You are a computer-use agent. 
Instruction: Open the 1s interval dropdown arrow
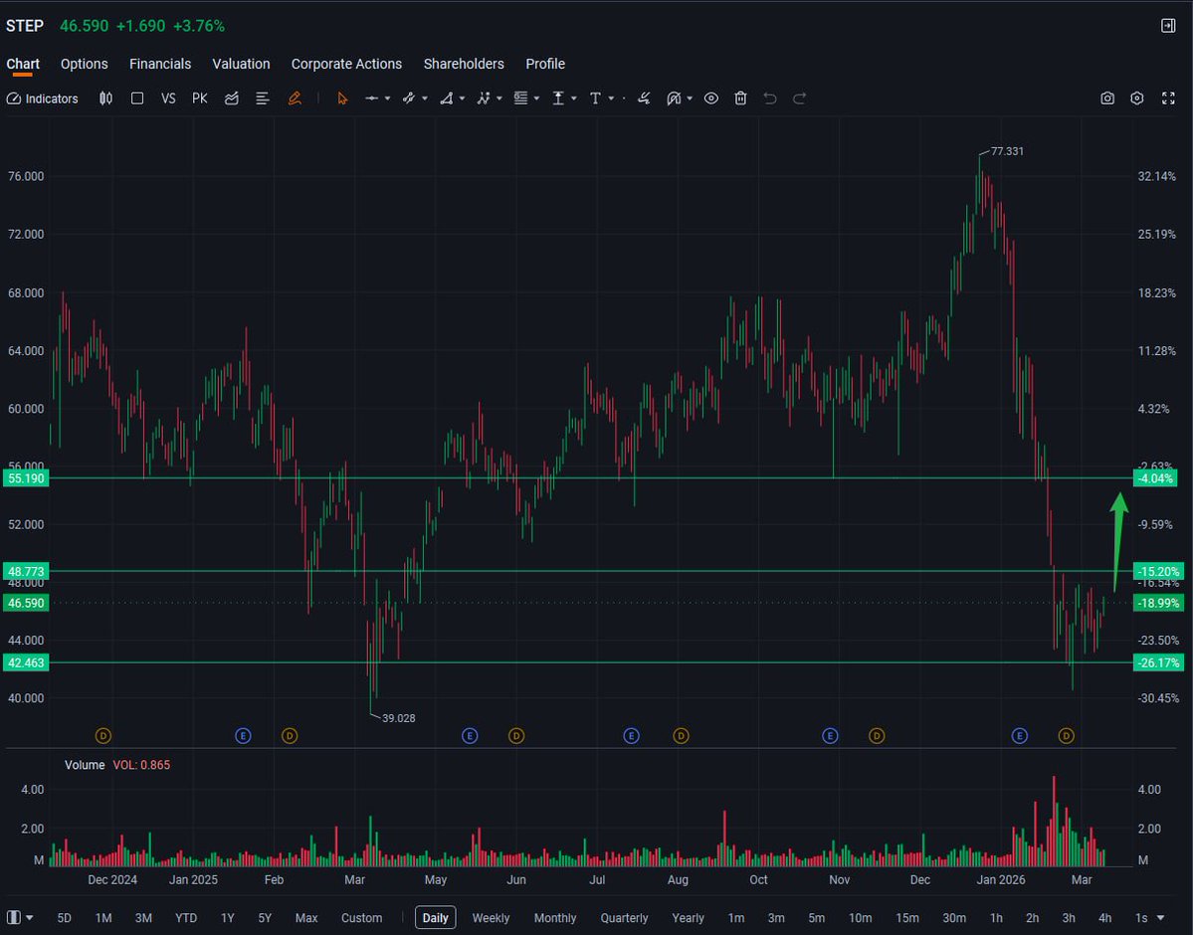coord(1160,918)
